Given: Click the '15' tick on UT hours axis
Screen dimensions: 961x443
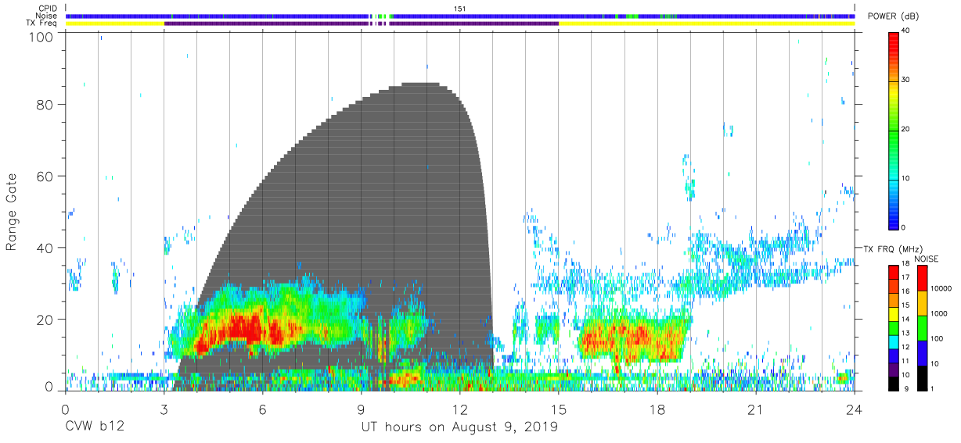Looking at the screenshot, I should (558, 409).
